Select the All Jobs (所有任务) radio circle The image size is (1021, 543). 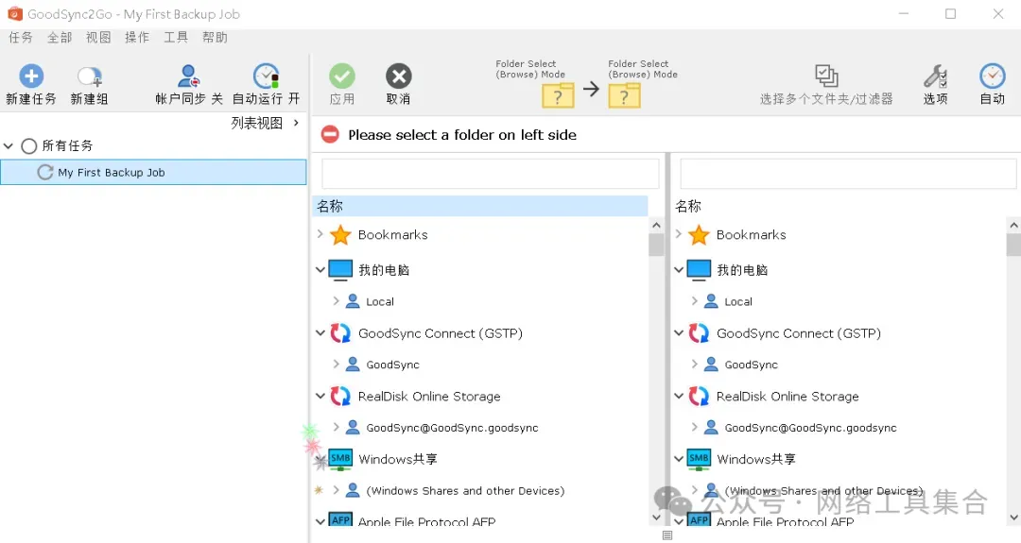[x=28, y=145]
